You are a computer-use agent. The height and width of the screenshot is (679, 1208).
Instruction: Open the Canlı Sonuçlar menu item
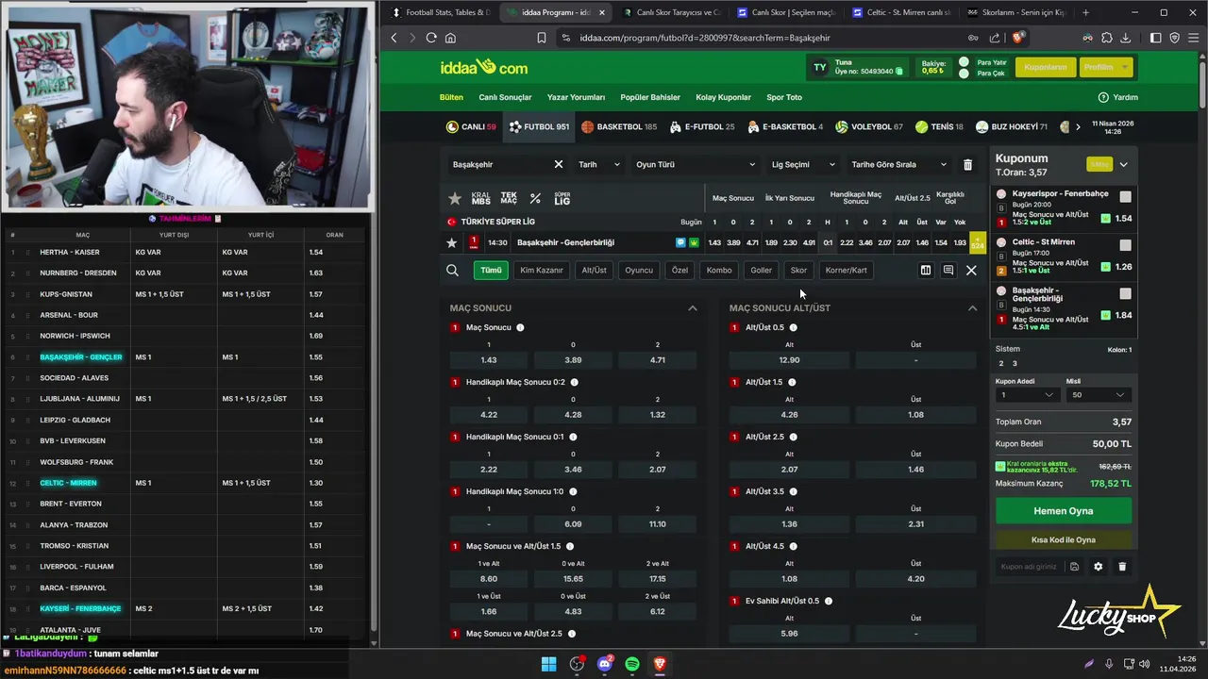coord(505,97)
